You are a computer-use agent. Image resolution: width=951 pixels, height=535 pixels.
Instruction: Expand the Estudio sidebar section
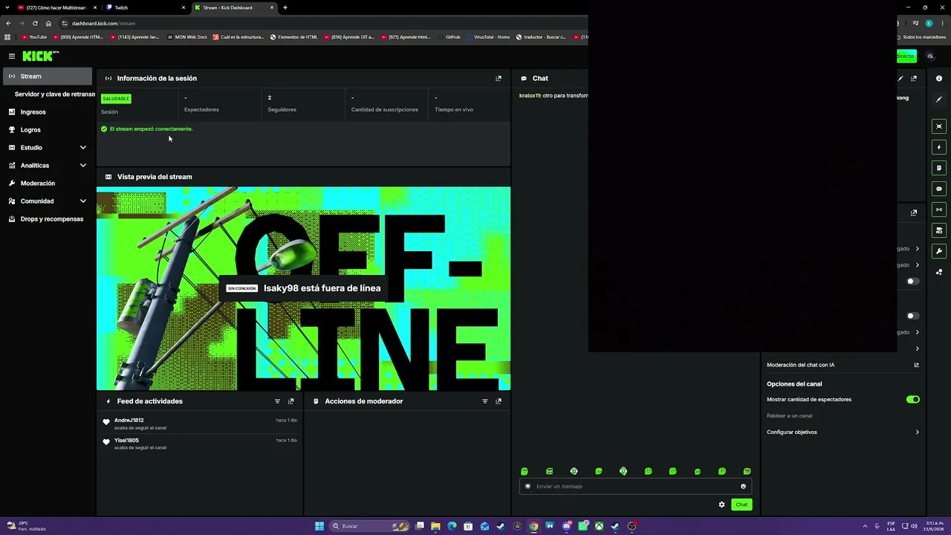point(83,148)
